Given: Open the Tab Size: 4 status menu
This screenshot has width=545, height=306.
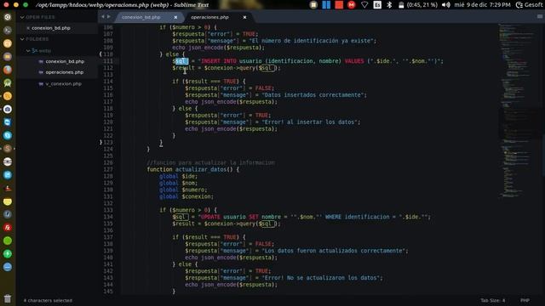Looking at the screenshot, I should click(492, 300).
